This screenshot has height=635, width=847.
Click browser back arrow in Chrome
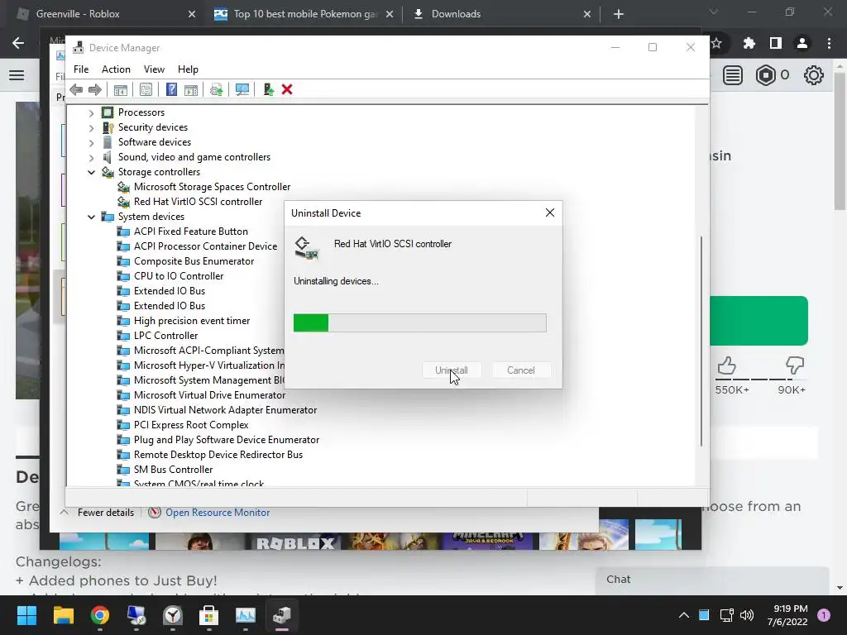(x=18, y=43)
